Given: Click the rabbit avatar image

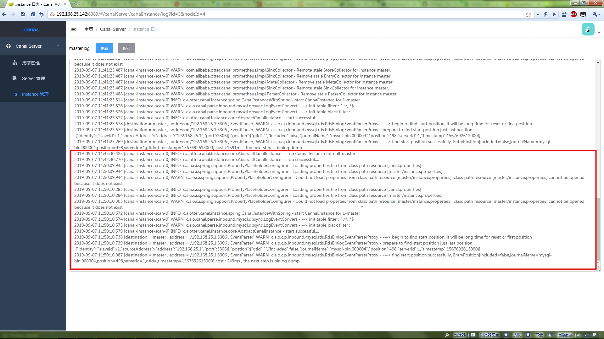Looking at the screenshot, I should [588, 29].
